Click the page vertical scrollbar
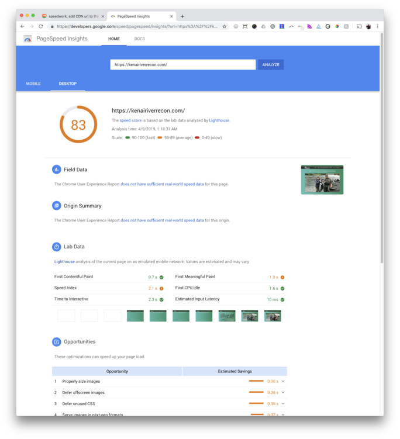400x439 pixels. coord(381,148)
